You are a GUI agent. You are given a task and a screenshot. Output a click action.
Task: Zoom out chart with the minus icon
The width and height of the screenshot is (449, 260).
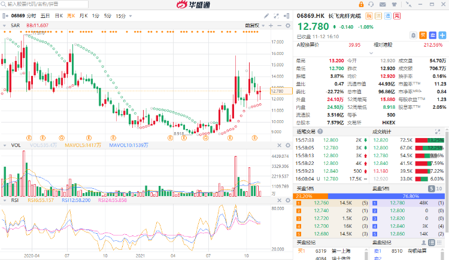coord(279,26)
